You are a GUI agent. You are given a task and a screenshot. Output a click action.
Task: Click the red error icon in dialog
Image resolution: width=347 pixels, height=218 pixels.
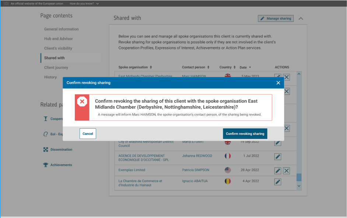tap(82, 101)
